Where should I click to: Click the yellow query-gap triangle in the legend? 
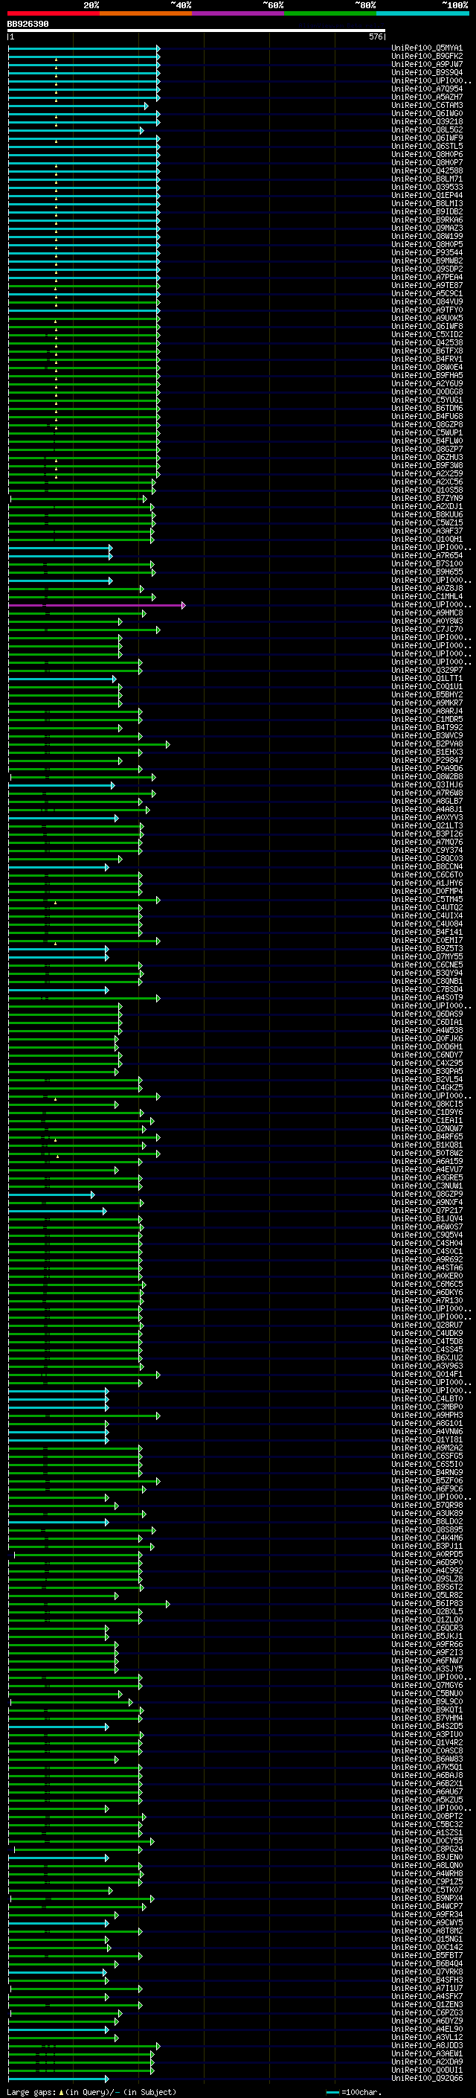(61, 2091)
